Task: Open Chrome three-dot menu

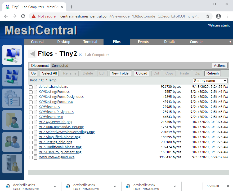Action: click(227, 16)
